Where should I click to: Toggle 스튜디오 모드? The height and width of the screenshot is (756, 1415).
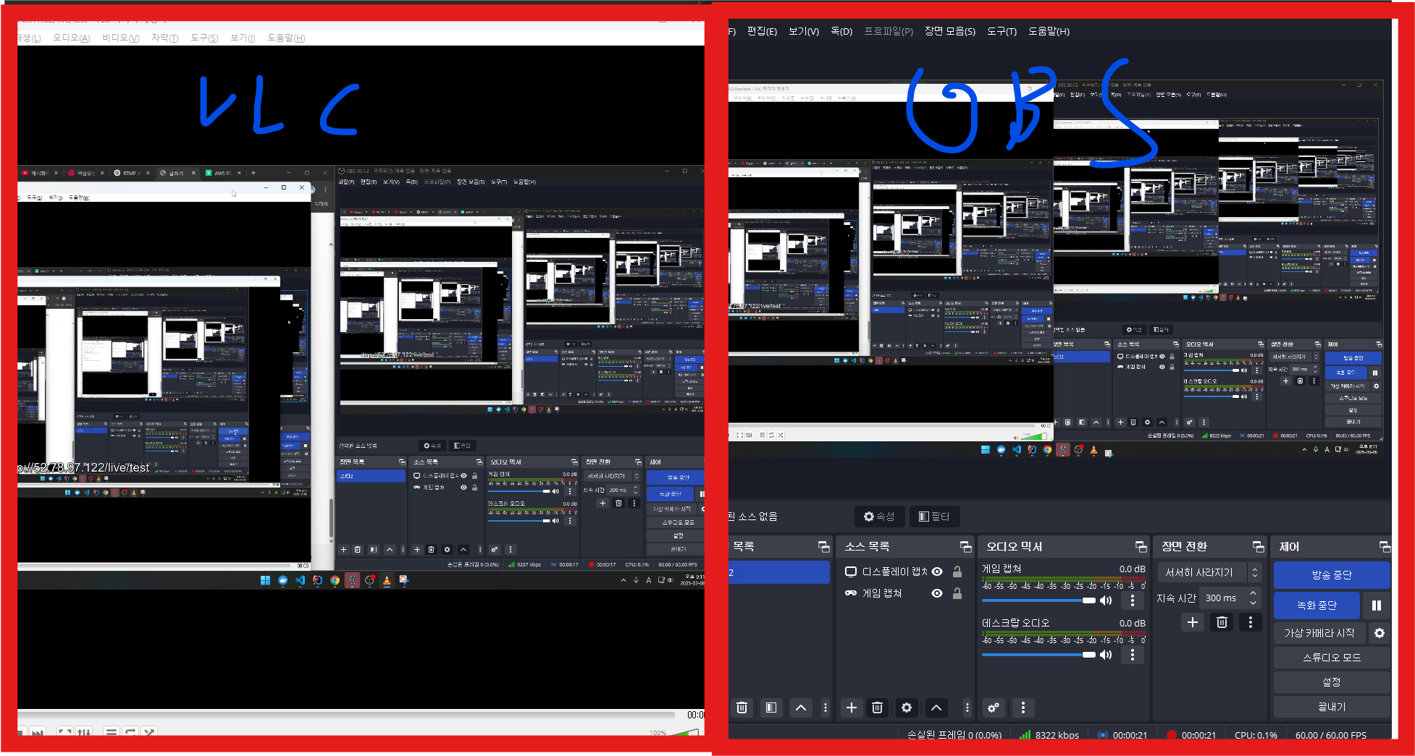click(x=1331, y=658)
